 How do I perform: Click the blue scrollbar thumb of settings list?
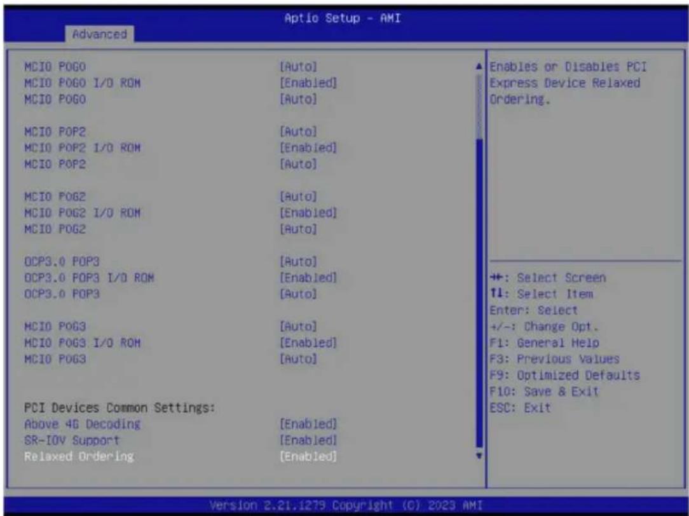[x=479, y=293]
